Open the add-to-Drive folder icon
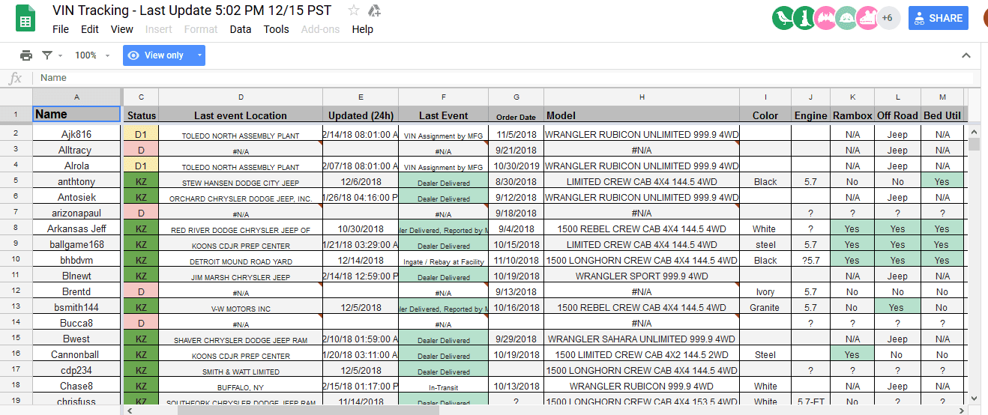Viewport: 988px width, 415px height. click(374, 10)
